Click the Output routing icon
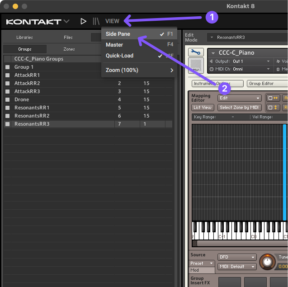The image size is (288, 287). click(x=212, y=61)
